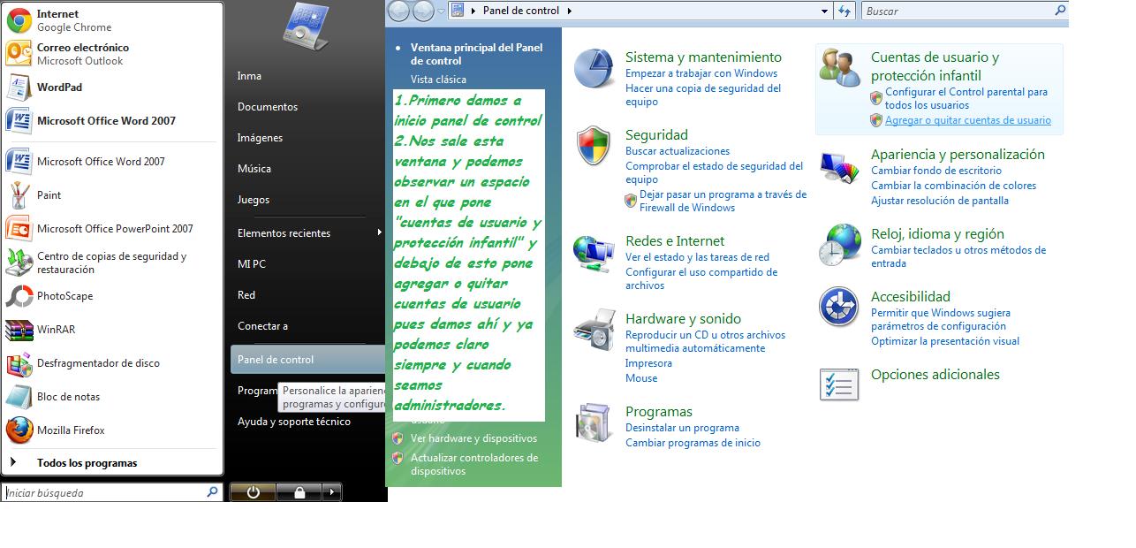Screen dimensions: 1136x548
Task: Click the Cuentas de usuario icon
Action: click(x=840, y=67)
